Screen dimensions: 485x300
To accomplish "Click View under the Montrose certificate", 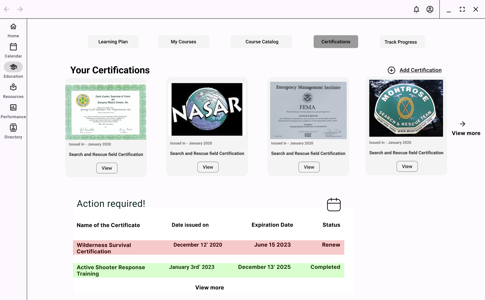I will (x=407, y=167).
